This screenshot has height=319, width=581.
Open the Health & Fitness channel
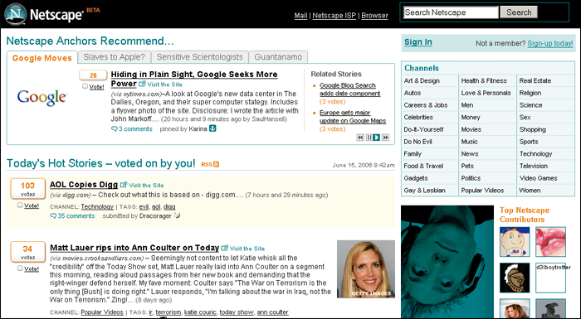[x=484, y=80]
